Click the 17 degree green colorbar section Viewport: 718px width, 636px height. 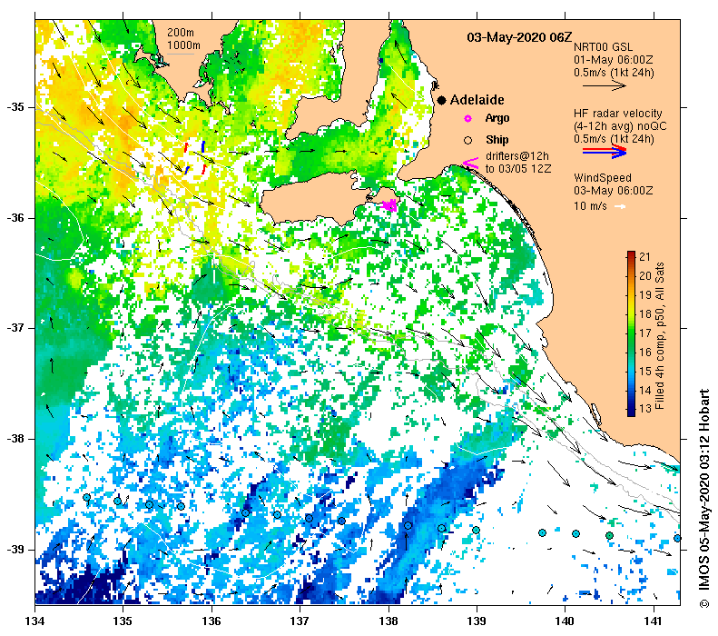tap(631, 333)
